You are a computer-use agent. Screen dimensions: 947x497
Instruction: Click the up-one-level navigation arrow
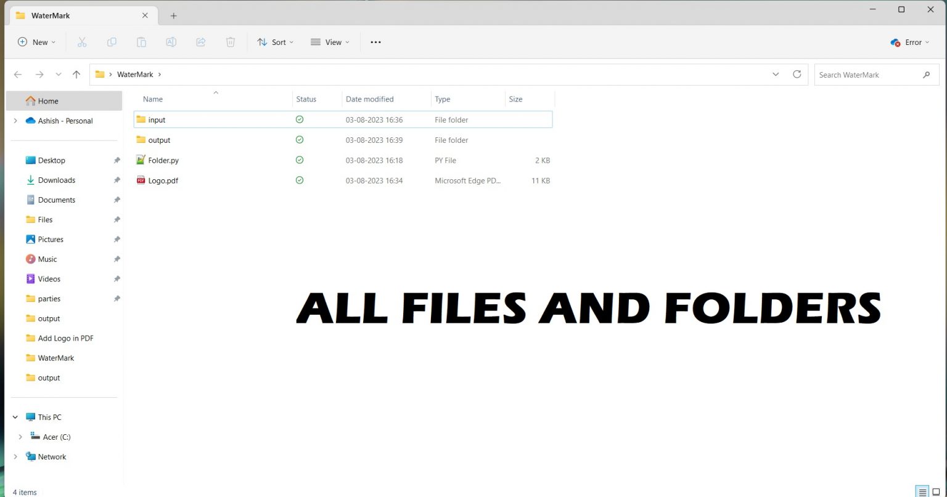coord(76,74)
